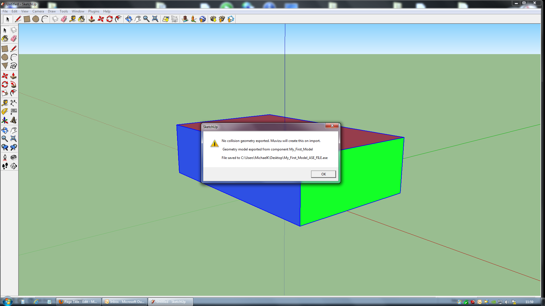Select the Circle tool in top toolbar
This screenshot has width=545, height=306.
pos(36,19)
